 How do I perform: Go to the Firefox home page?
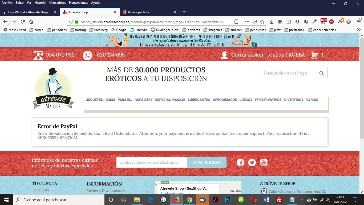pos(31,22)
